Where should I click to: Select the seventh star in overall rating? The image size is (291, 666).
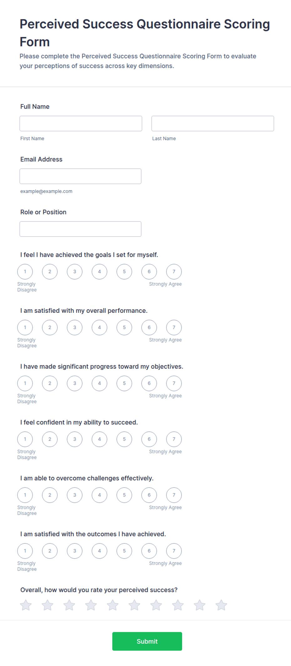(x=156, y=605)
